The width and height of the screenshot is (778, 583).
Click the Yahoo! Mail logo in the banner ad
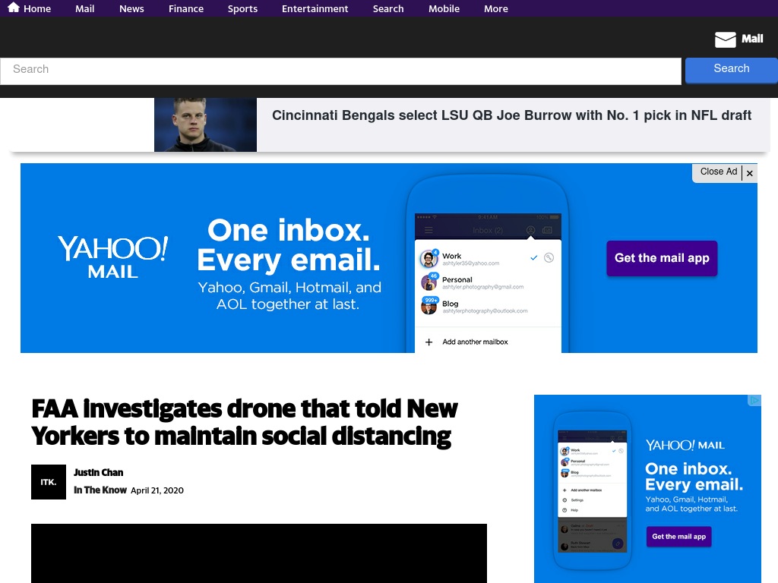(113, 257)
